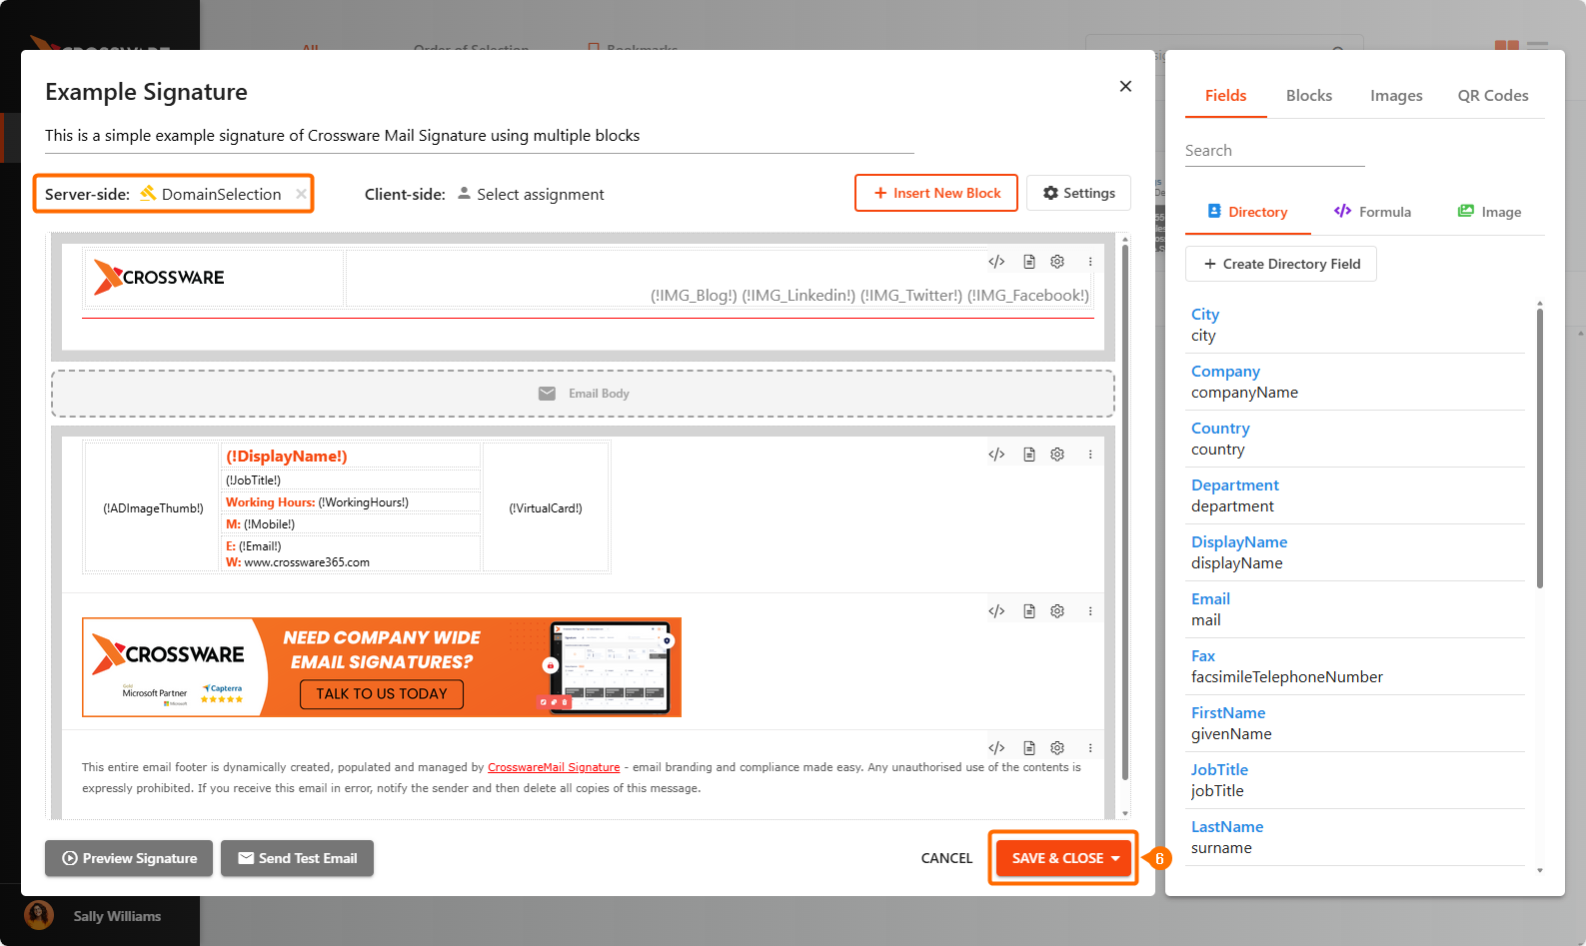
Task: Click the Create Directory Field button
Action: click(x=1281, y=264)
